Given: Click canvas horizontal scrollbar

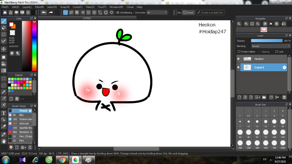Looking at the screenshot, I should pyautogui.click(x=136, y=149).
